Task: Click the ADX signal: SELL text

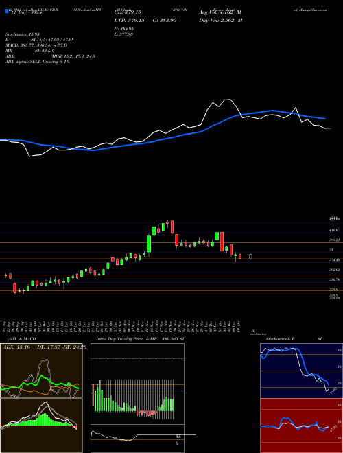Action: click(38, 62)
